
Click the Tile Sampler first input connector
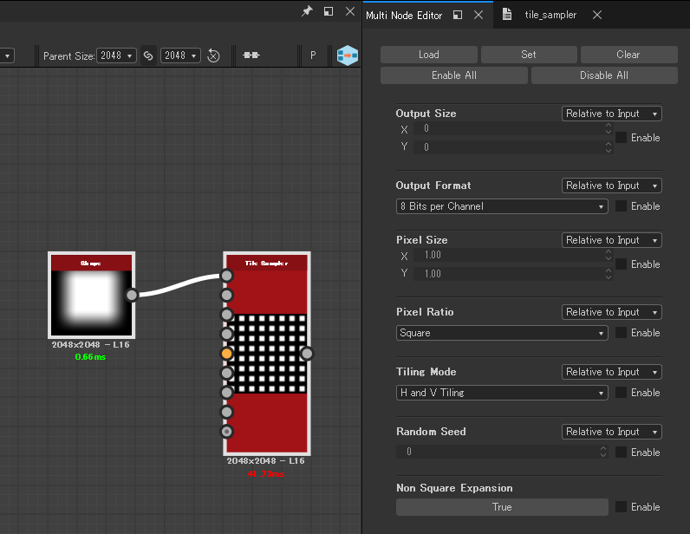point(226,276)
